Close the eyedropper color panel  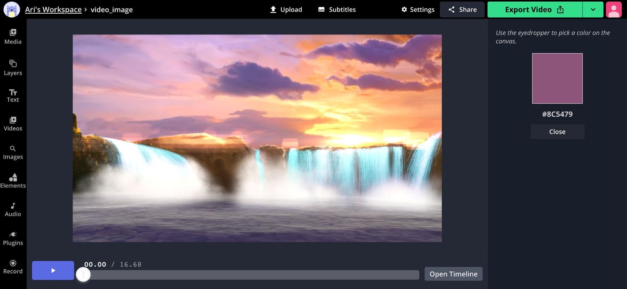pos(557,132)
